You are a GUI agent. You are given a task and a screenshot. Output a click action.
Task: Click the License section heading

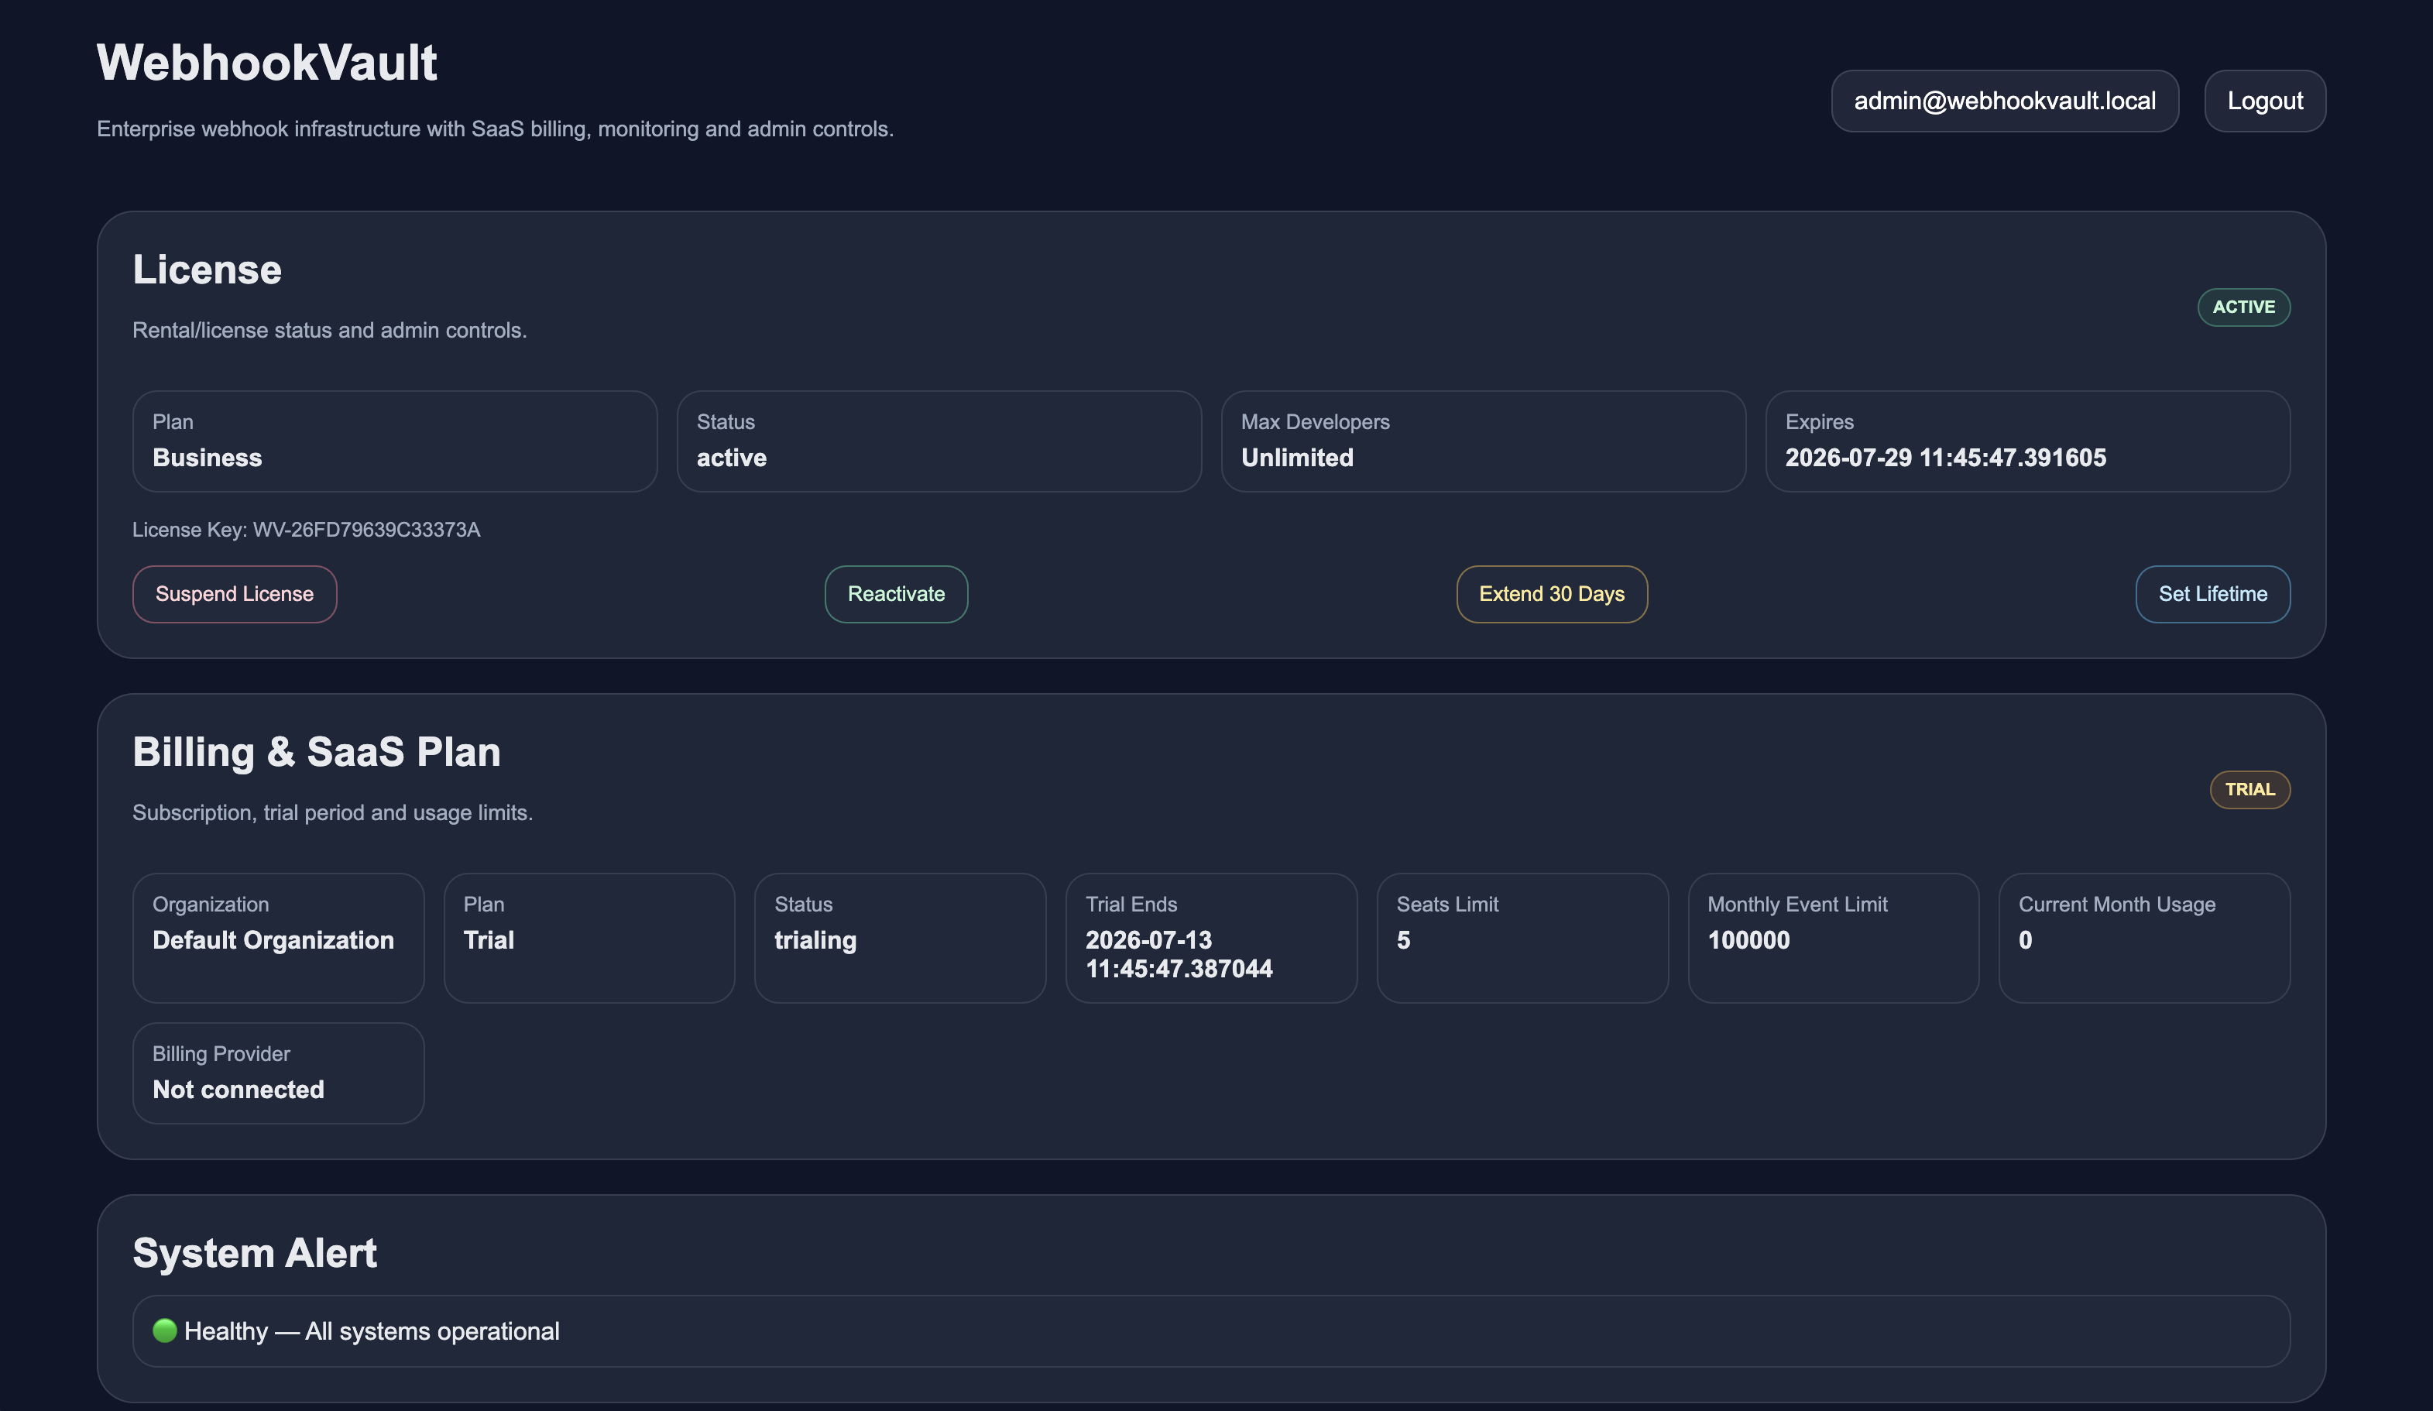tap(207, 269)
